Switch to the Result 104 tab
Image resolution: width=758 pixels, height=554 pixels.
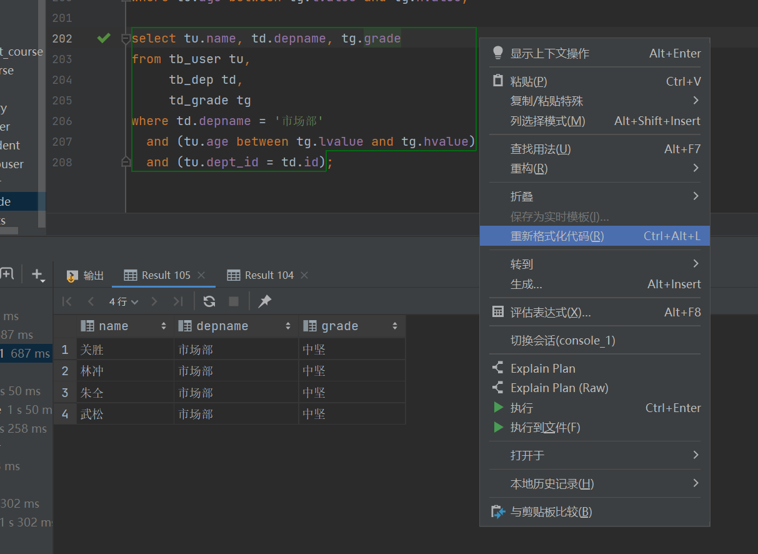click(268, 275)
